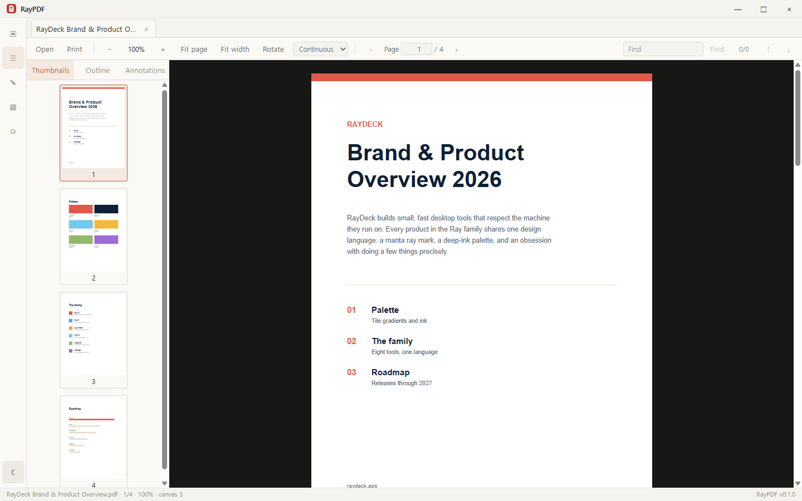Click 'Releases through 2027' text

point(402,383)
